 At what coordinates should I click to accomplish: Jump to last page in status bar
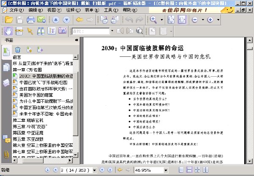110,170
